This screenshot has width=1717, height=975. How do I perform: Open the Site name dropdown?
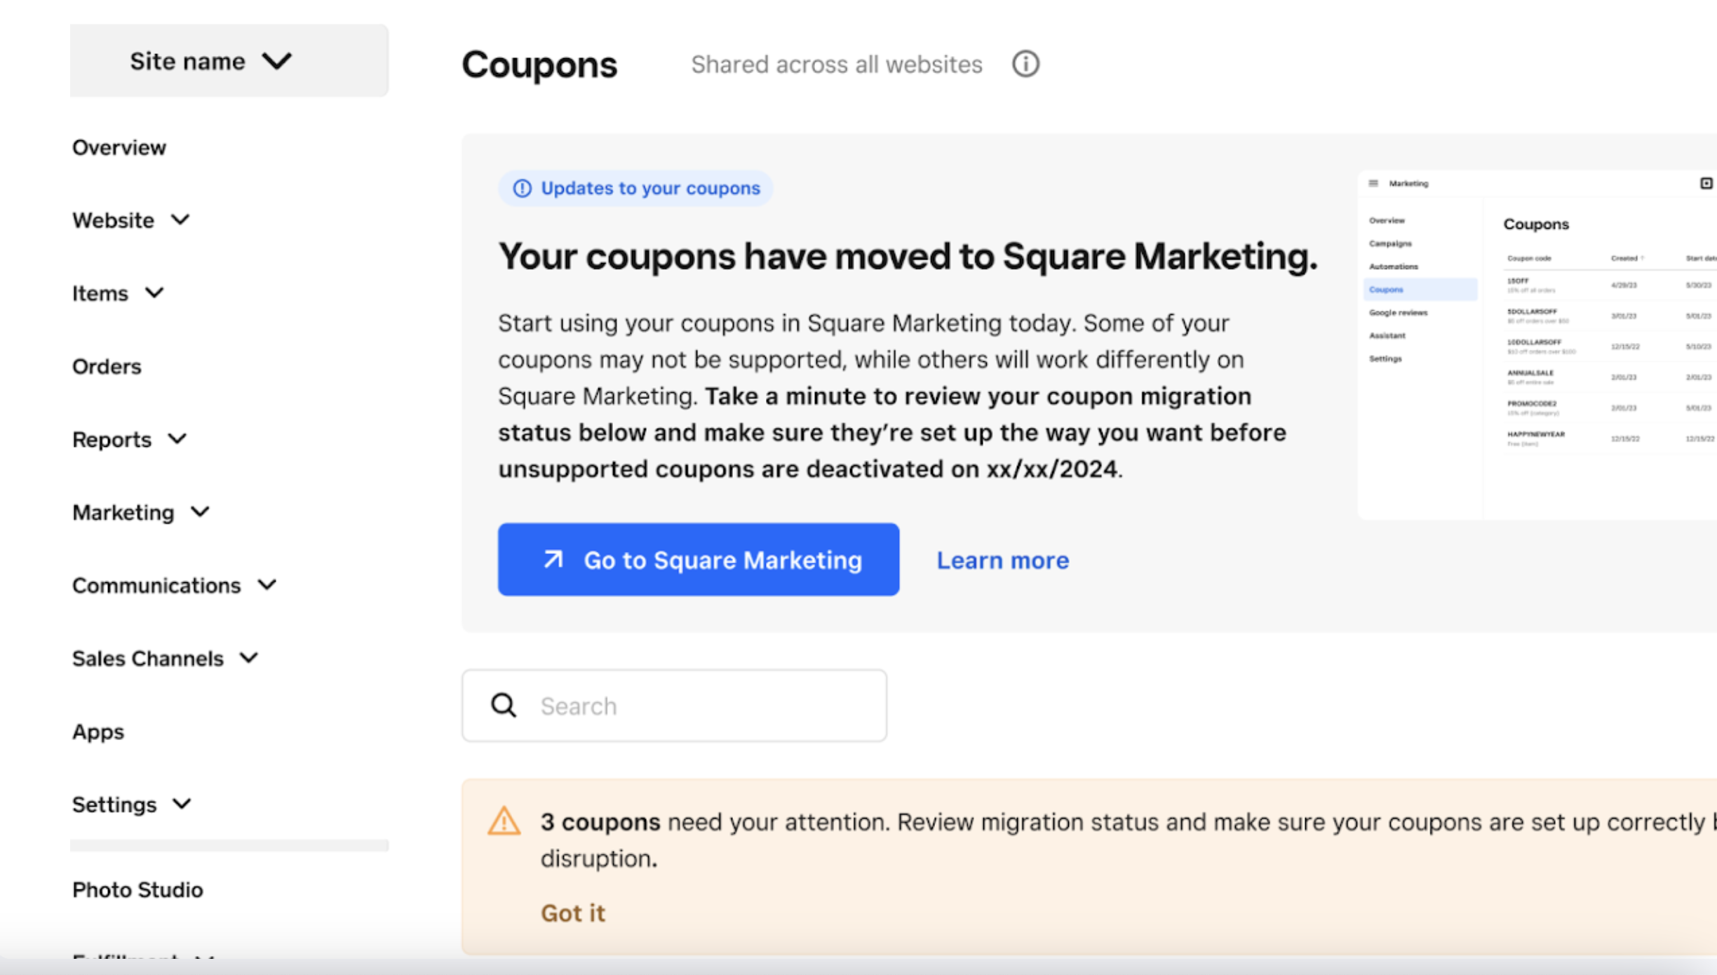coord(229,61)
